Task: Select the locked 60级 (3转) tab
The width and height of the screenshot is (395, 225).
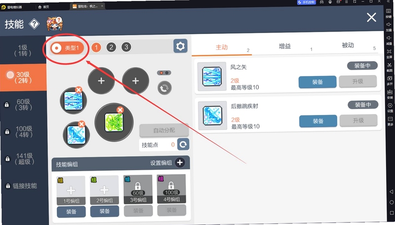Action: point(24,105)
